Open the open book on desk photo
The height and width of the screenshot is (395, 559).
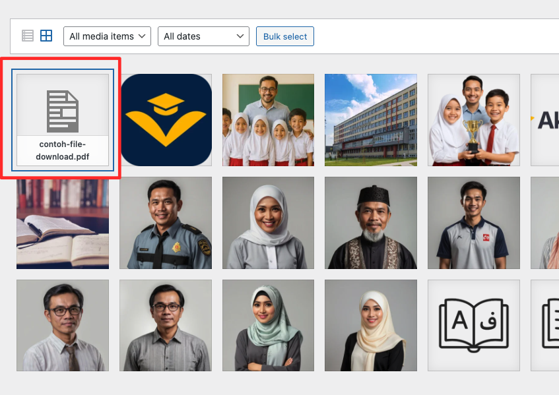click(x=63, y=223)
